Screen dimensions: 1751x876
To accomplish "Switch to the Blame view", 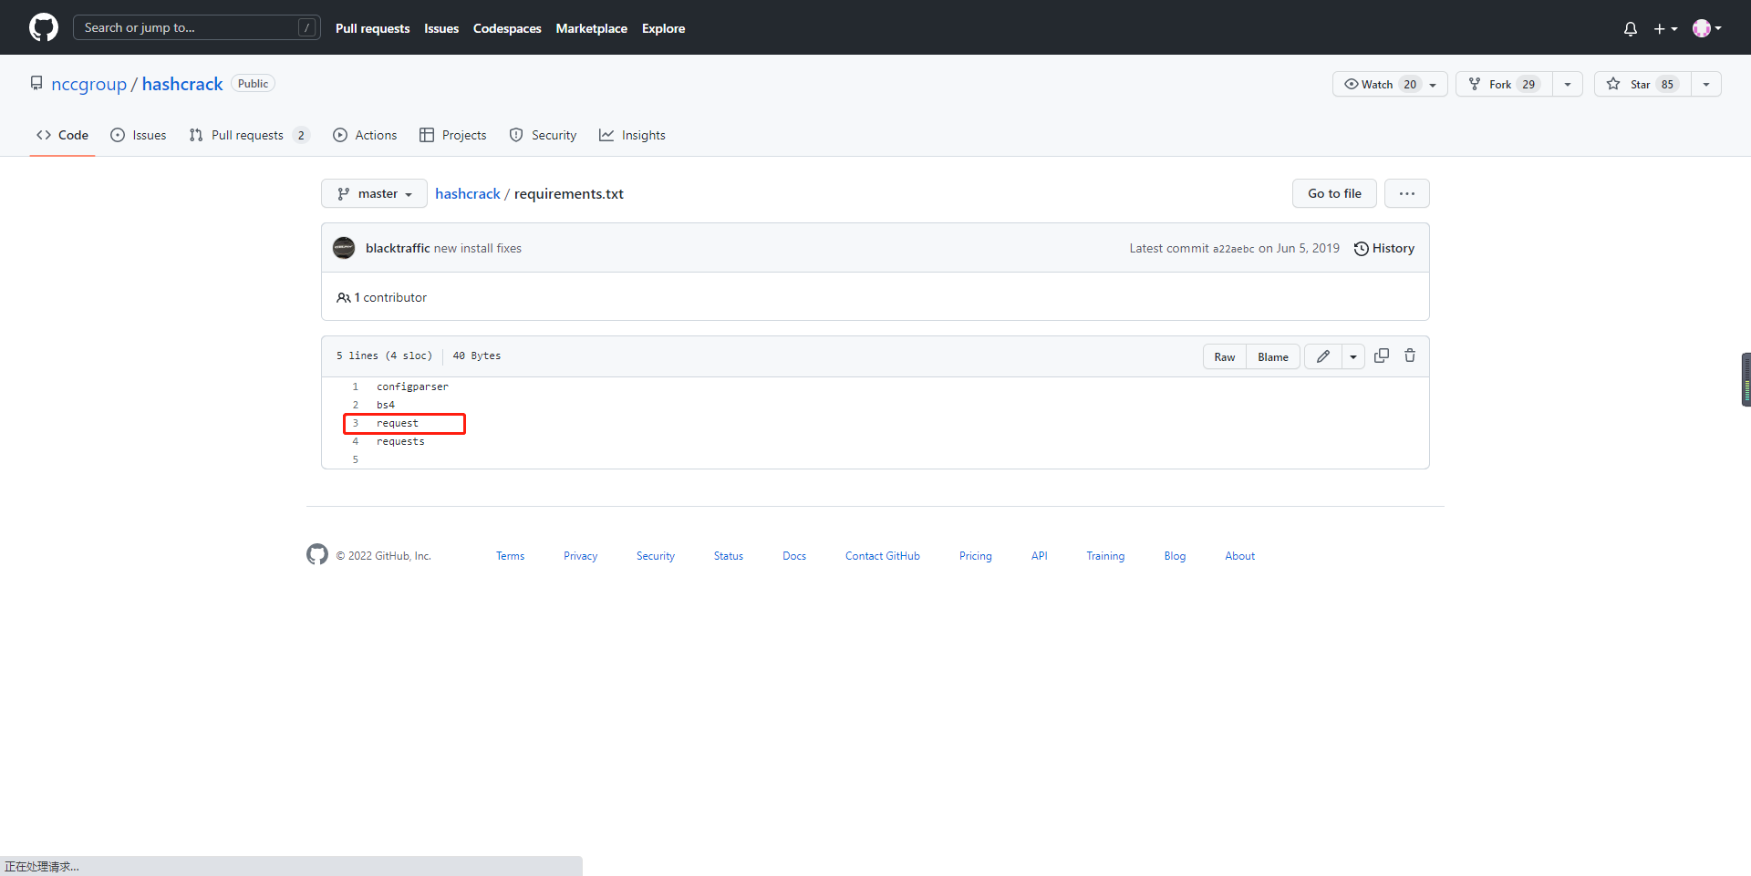I will (1272, 356).
